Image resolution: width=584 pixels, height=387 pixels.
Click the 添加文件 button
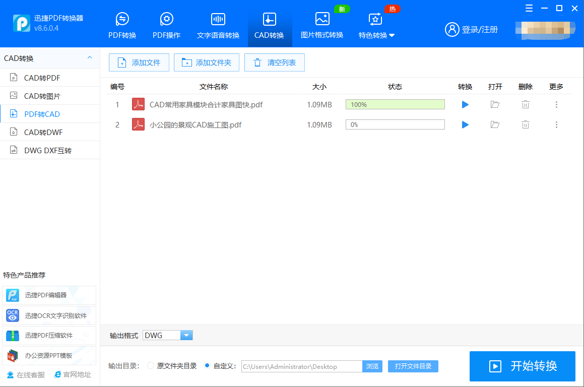point(139,62)
